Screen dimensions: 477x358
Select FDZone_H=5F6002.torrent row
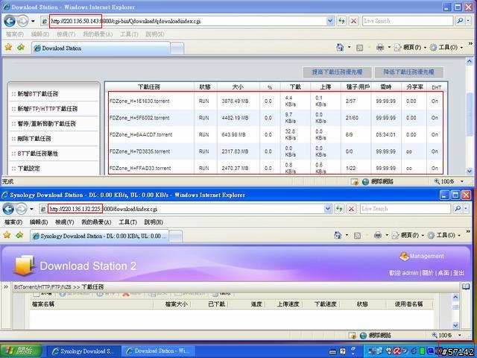click(276, 118)
